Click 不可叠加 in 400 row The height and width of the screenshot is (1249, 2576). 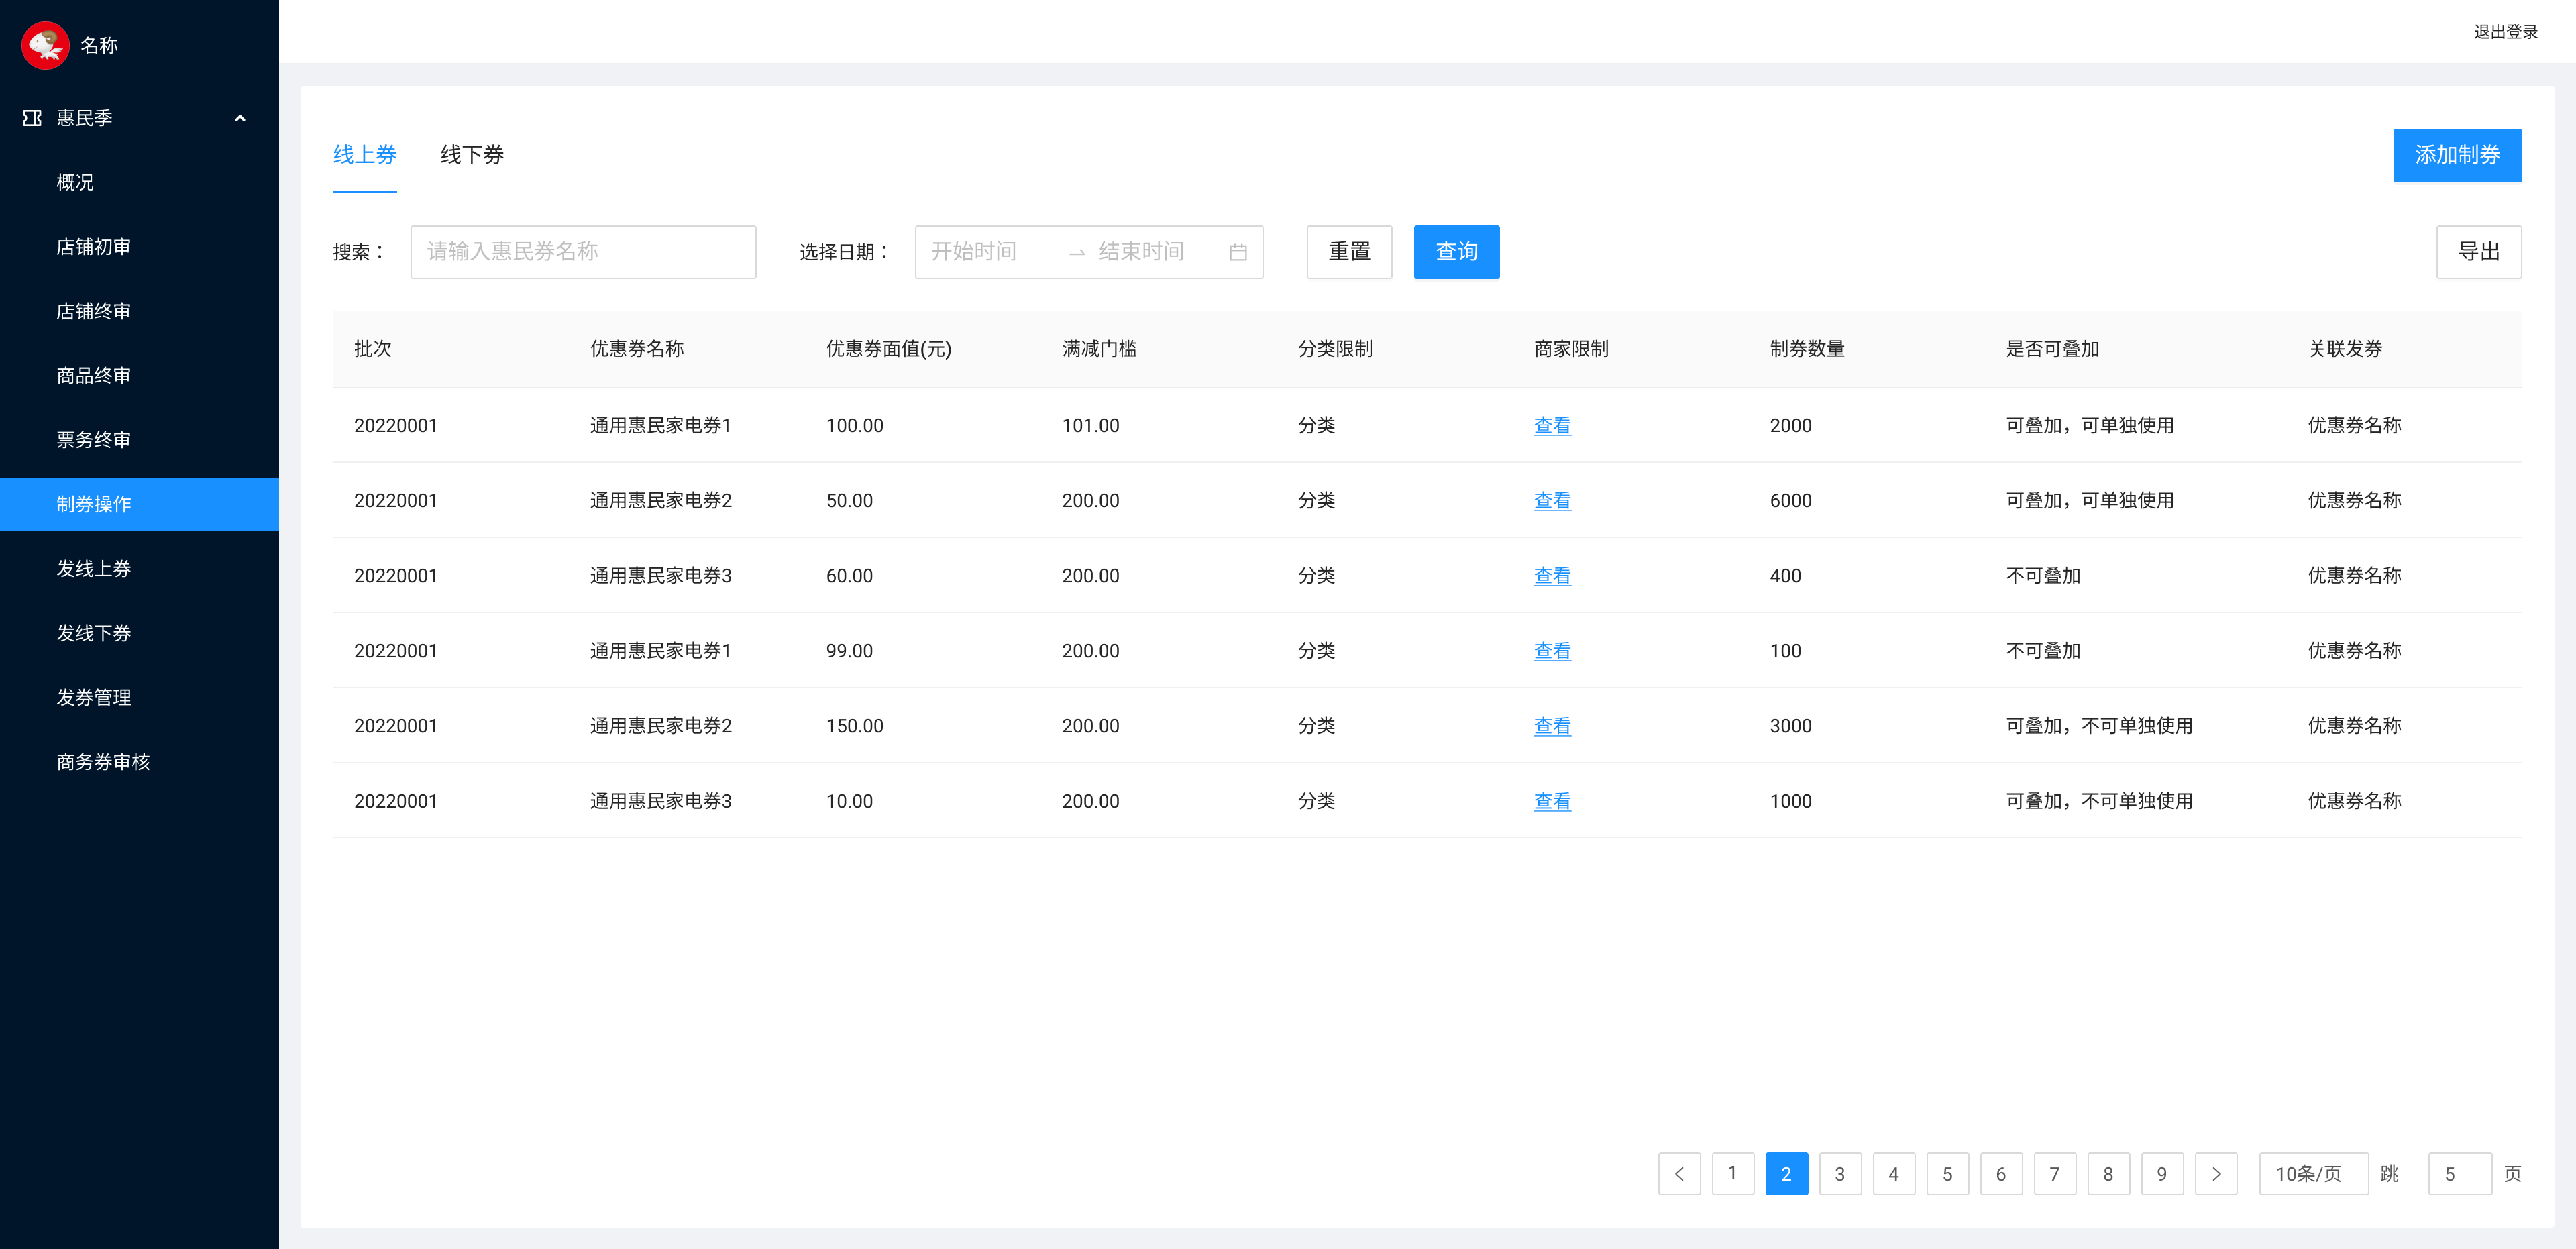click(2043, 576)
